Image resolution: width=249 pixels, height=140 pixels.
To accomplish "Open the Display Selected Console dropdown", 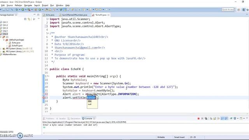I will coord(238,119).
